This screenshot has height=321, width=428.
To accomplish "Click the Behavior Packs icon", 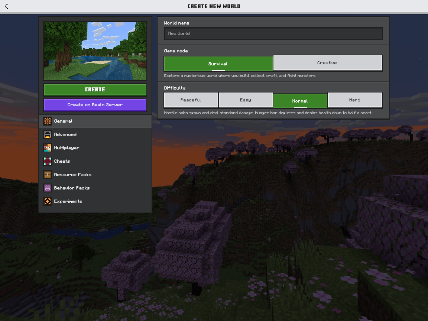I will (x=47, y=188).
